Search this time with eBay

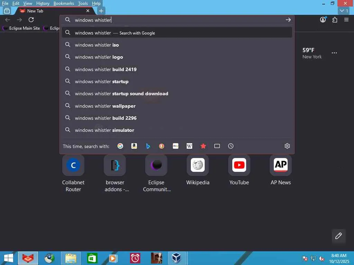coord(176,146)
